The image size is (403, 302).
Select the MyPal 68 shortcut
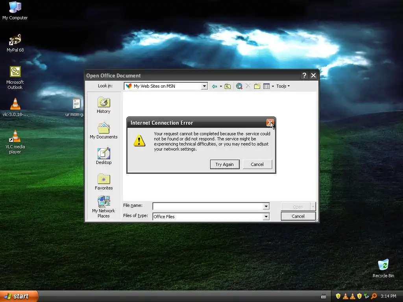pos(15,43)
